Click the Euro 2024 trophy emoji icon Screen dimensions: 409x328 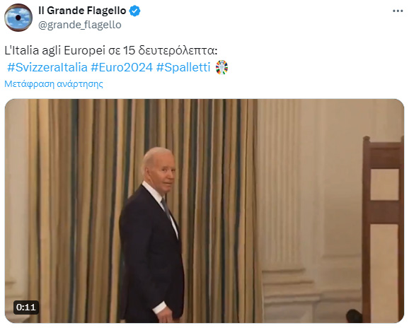click(221, 67)
